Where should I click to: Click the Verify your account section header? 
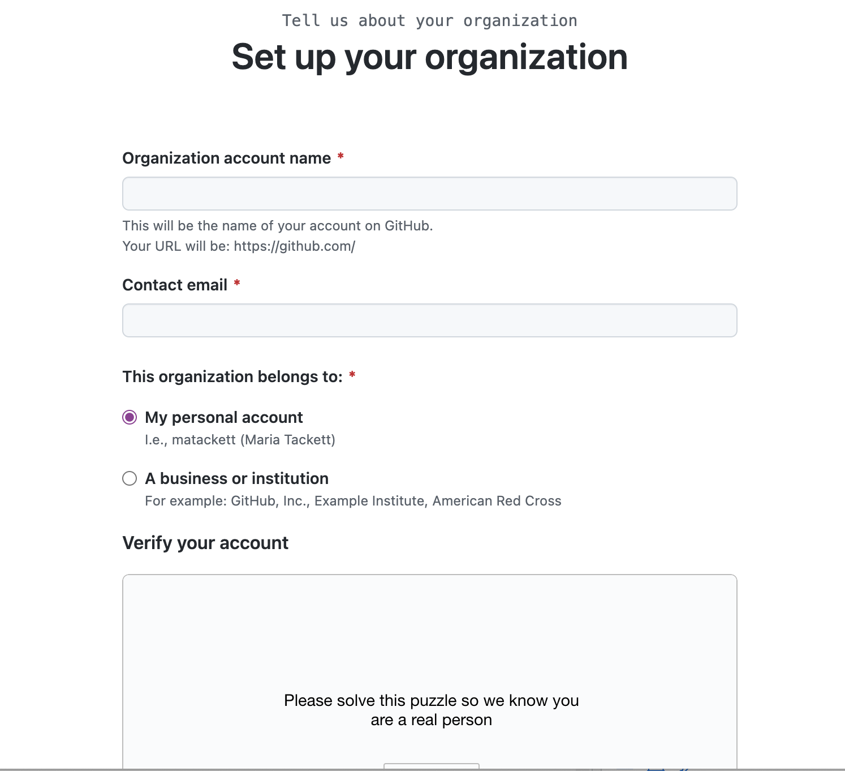(205, 542)
